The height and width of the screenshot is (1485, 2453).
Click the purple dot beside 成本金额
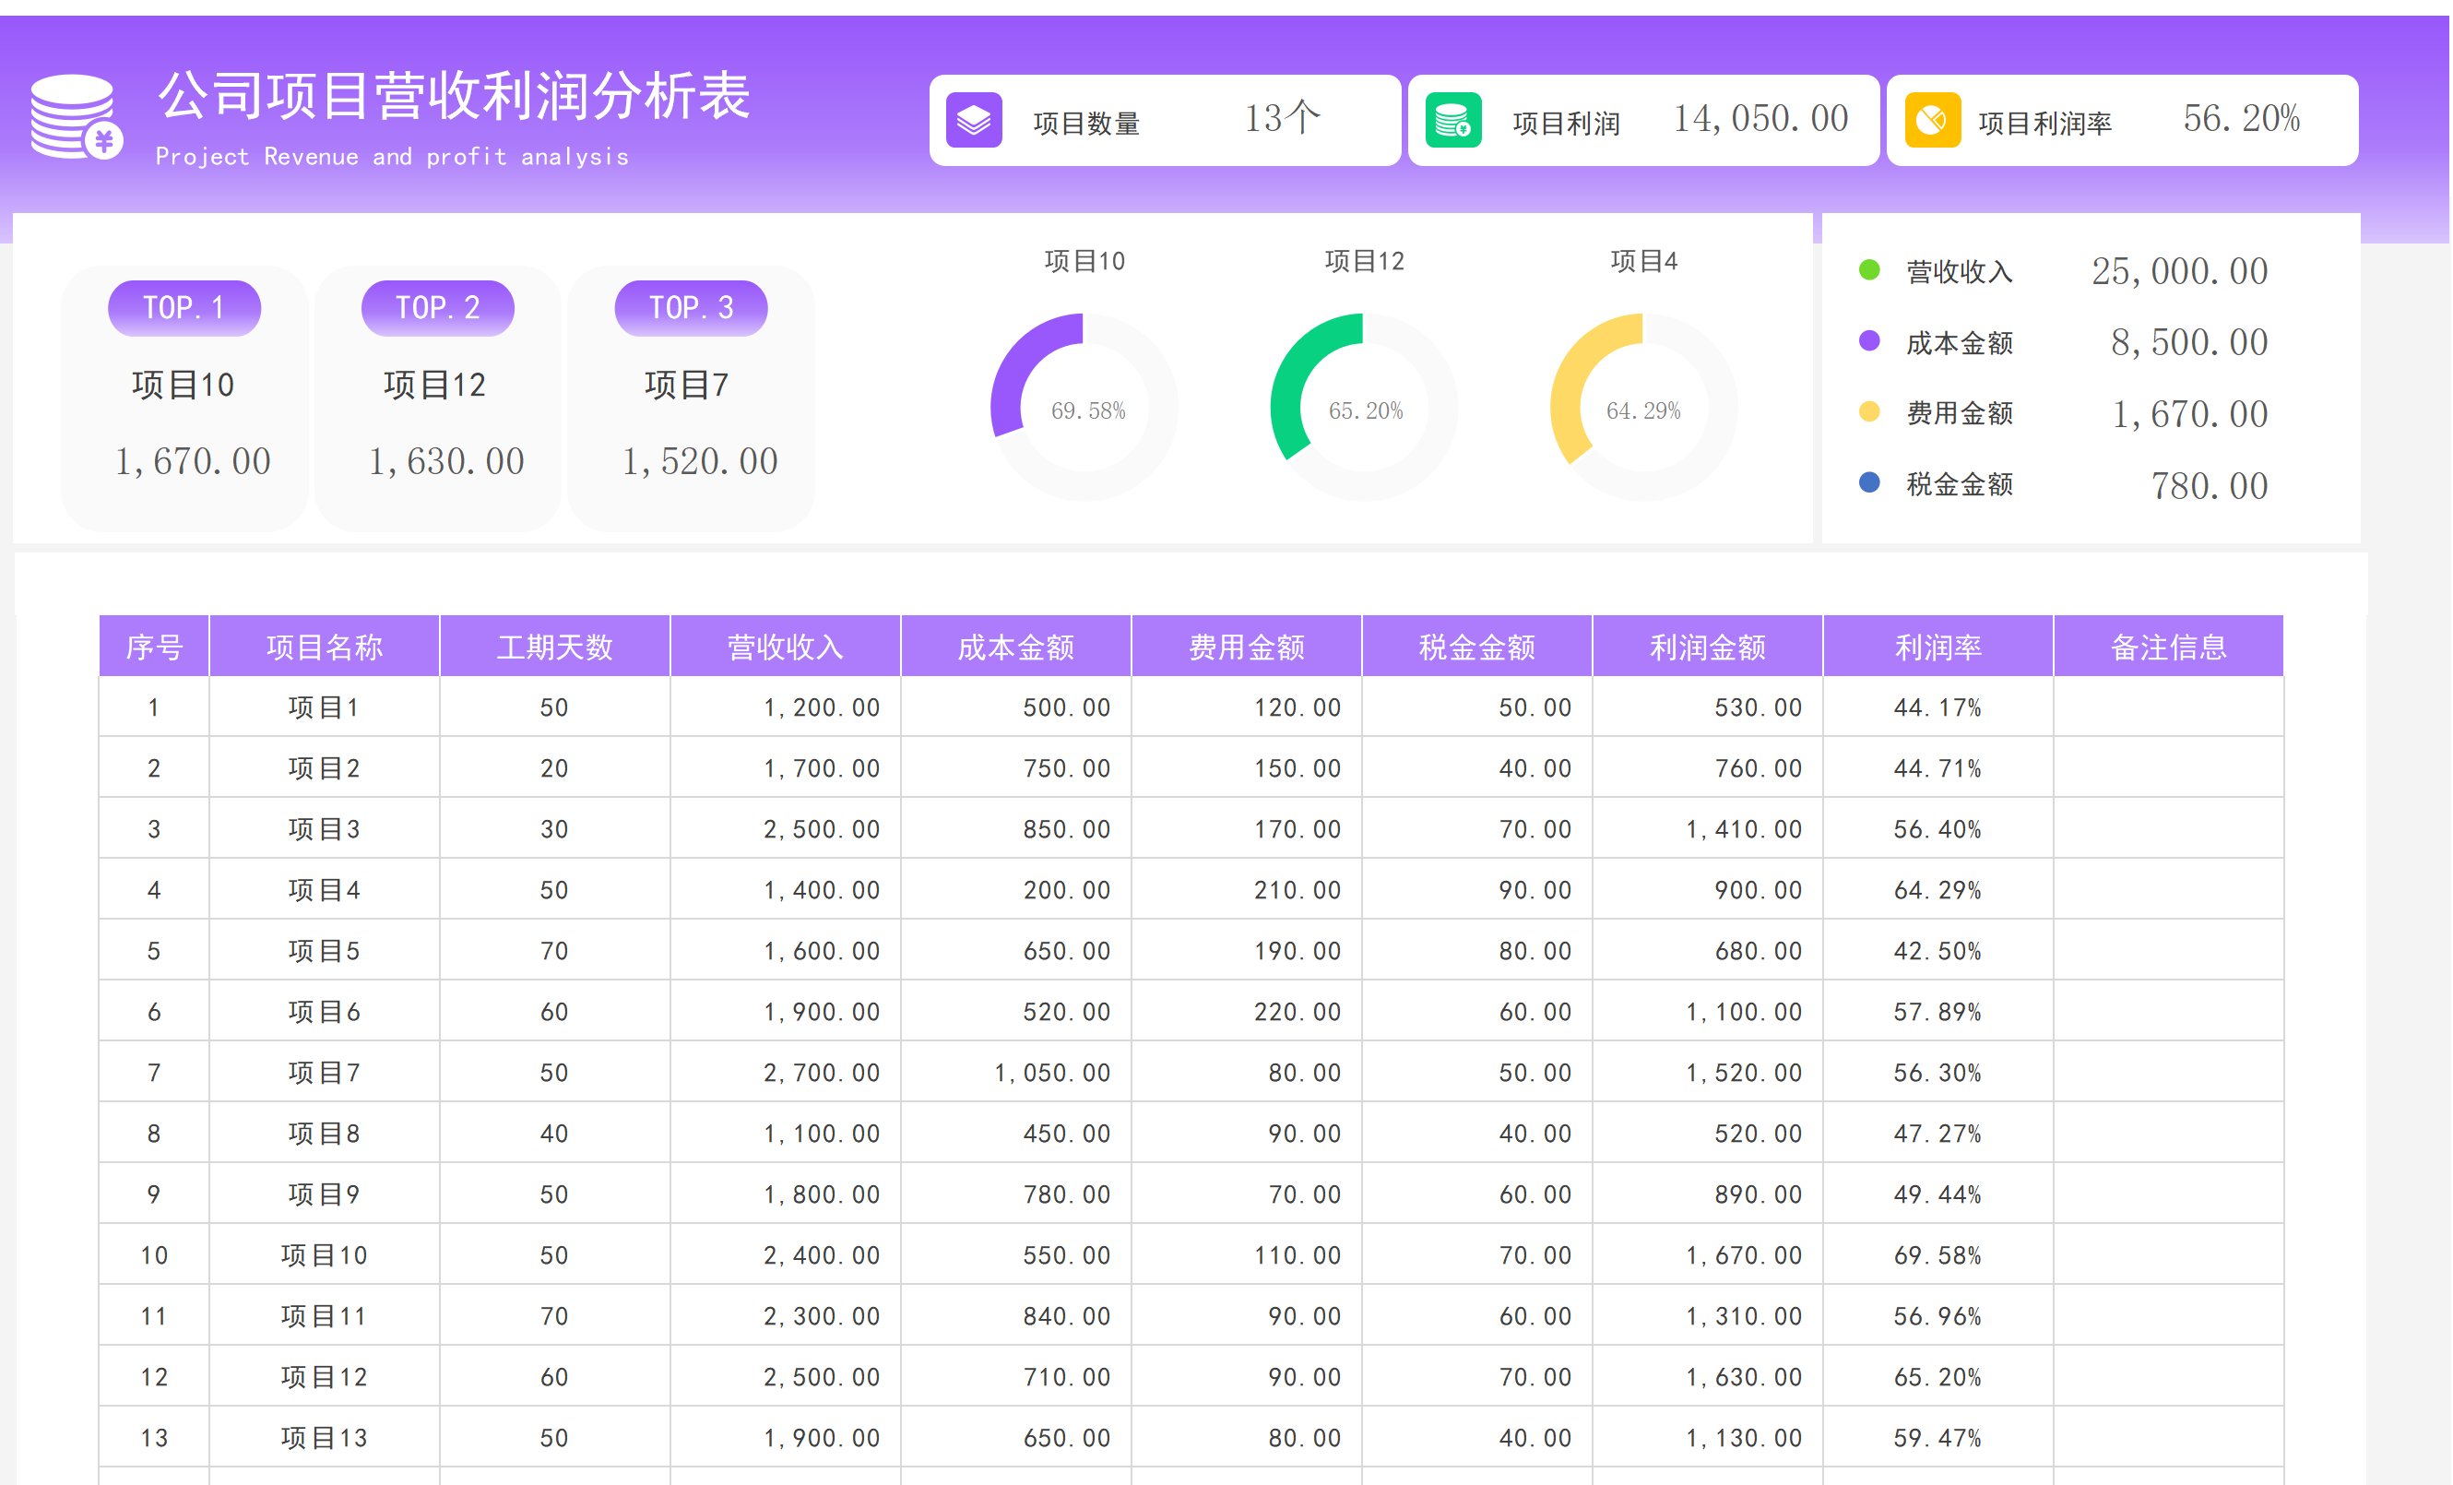tap(1868, 340)
